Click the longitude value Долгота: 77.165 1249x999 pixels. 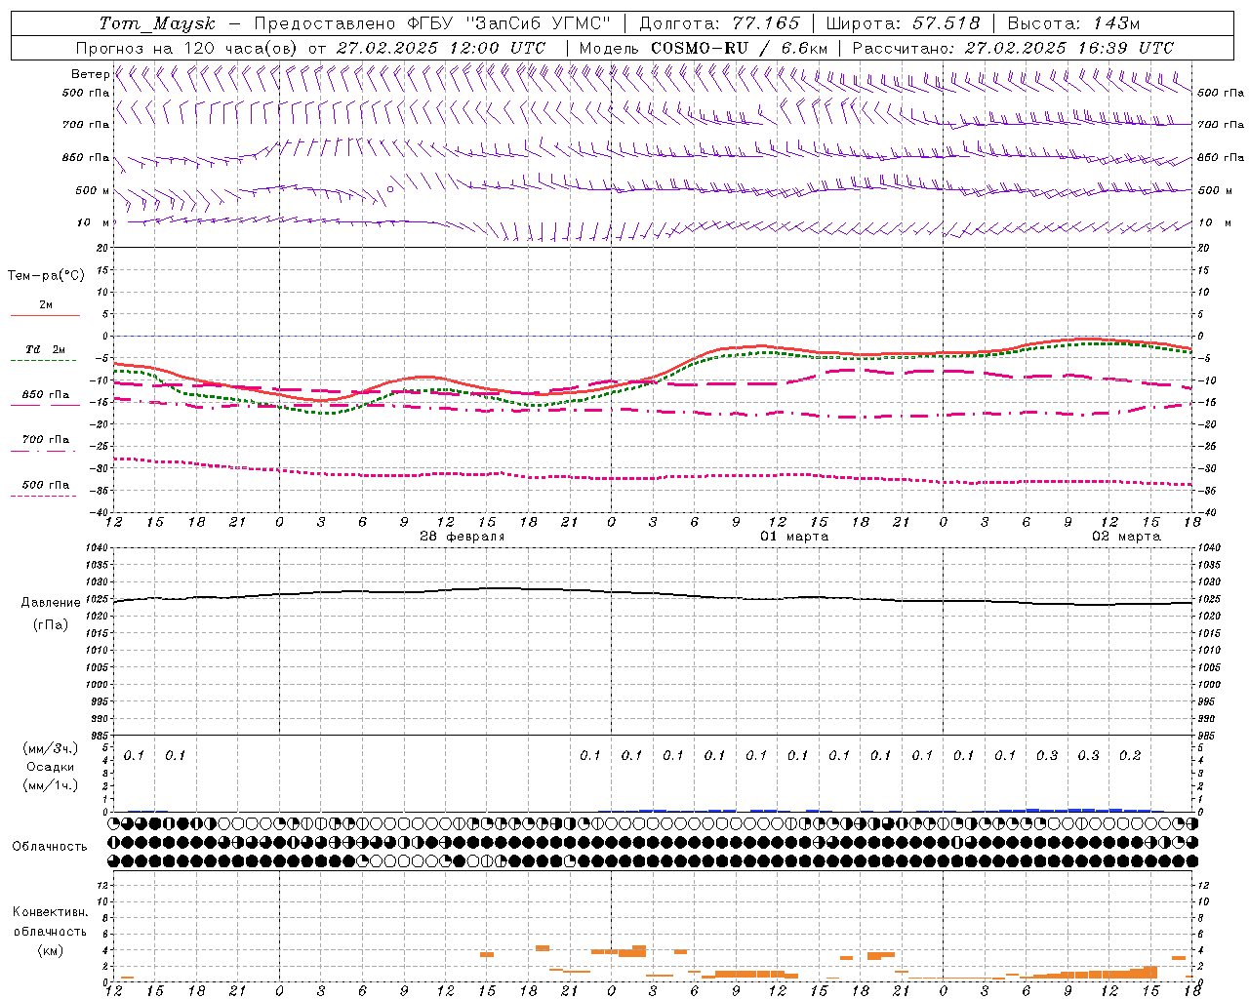(x=719, y=23)
